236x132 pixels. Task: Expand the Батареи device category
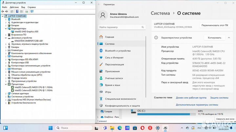coord(6,25)
